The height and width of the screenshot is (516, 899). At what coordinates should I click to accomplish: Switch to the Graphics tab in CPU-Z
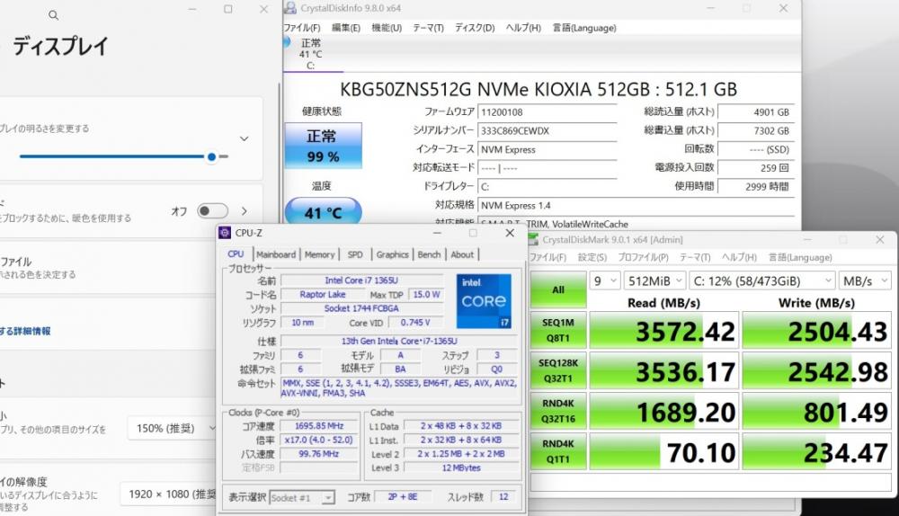pos(392,254)
